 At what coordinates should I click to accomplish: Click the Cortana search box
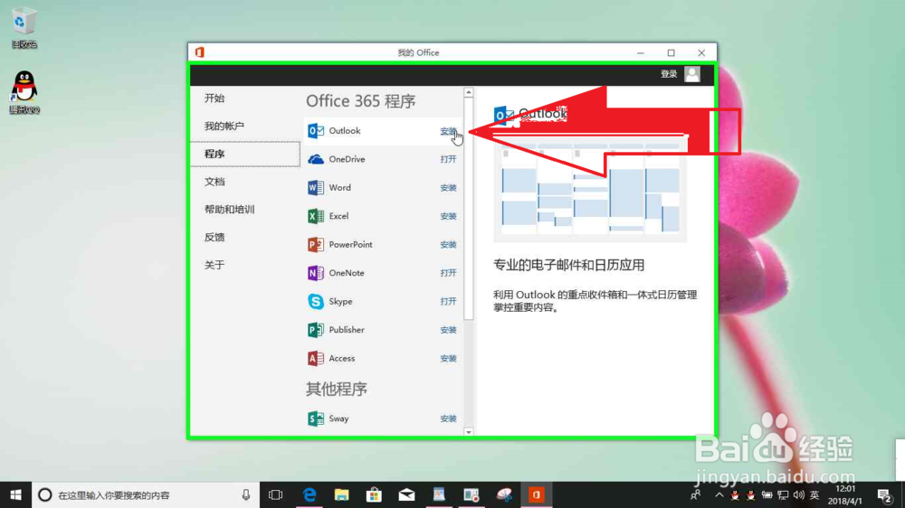(145, 494)
